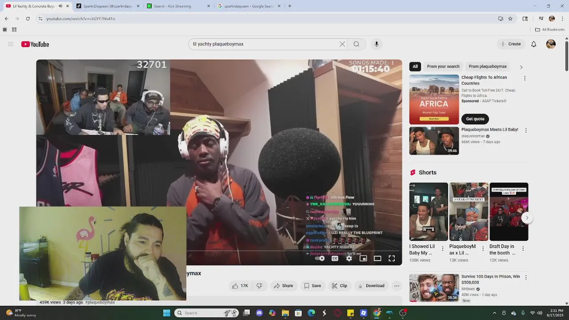The image size is (569, 320).
Task: Clear the YouTube search box text
Action: tap(342, 44)
